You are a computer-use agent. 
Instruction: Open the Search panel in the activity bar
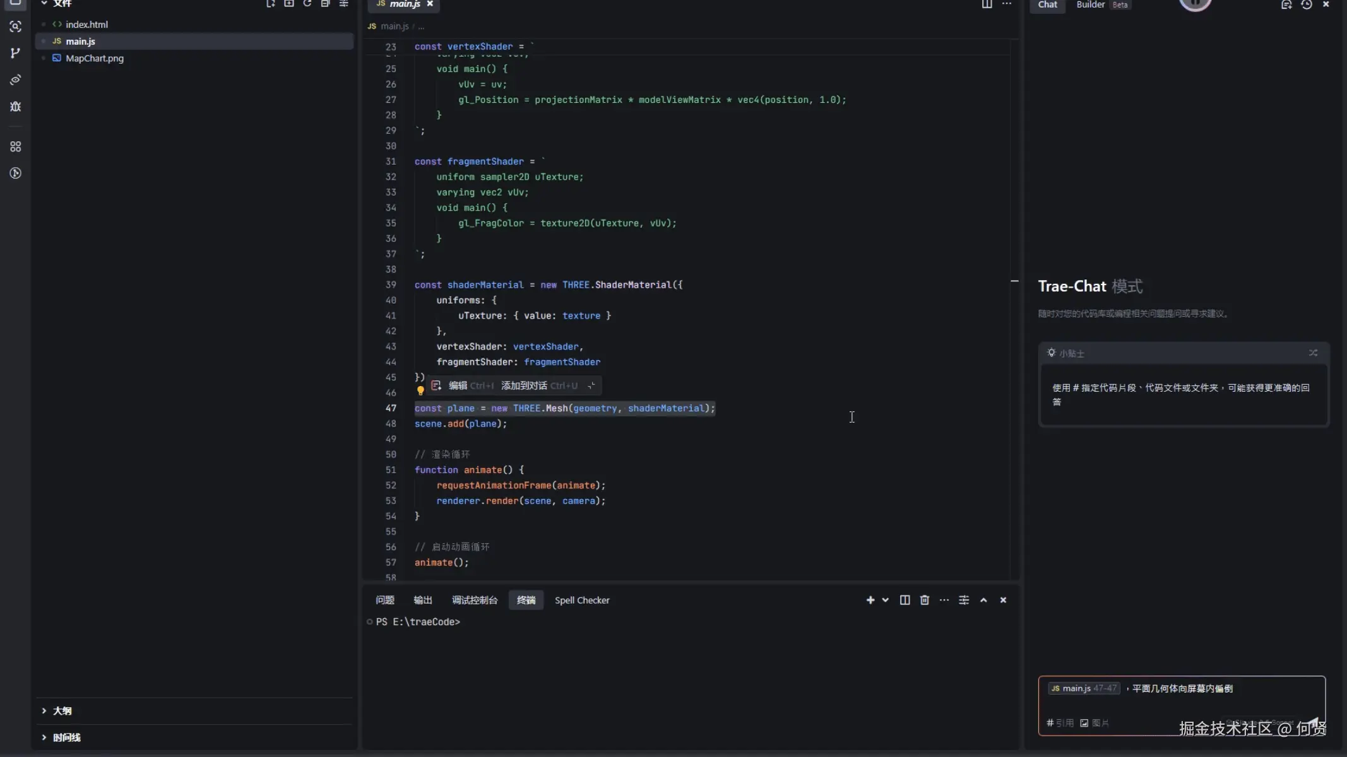15,26
